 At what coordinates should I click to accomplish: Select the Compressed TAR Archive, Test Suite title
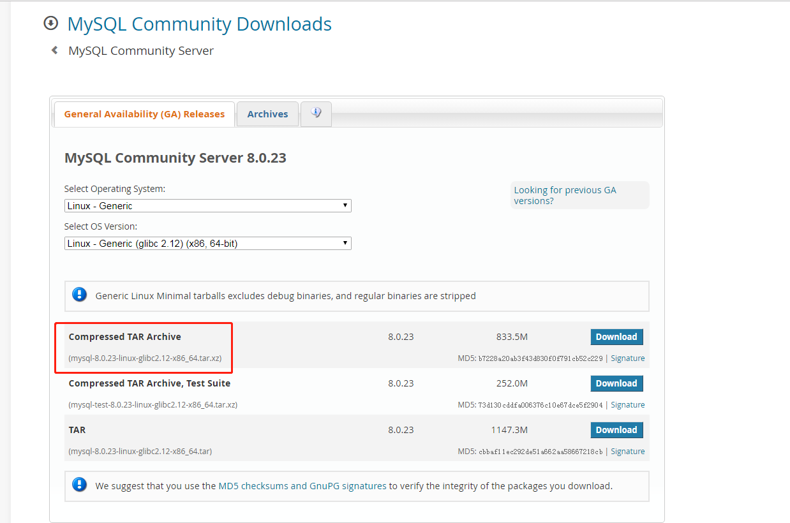coord(150,383)
